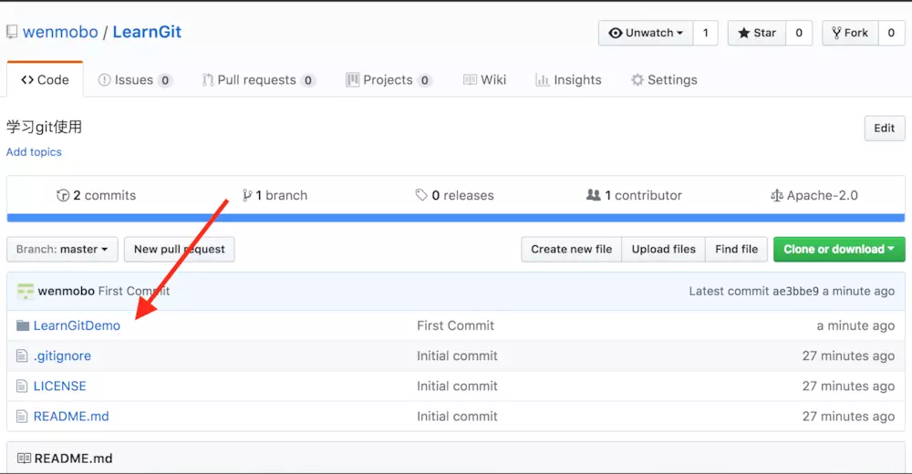Open Initial commit message in LICENSE row

click(457, 386)
